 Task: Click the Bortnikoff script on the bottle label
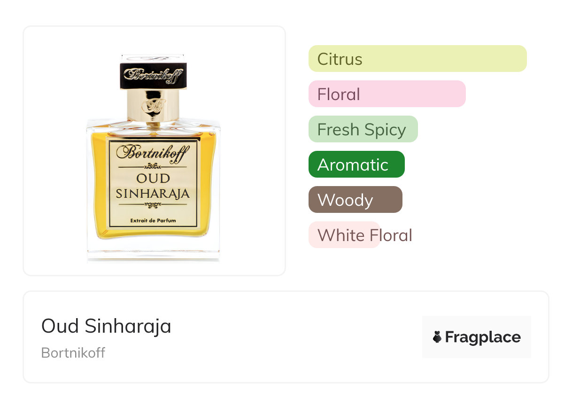click(x=153, y=152)
